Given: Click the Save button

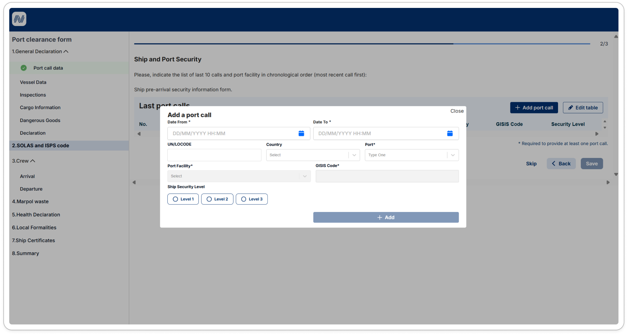Looking at the screenshot, I should (592, 164).
